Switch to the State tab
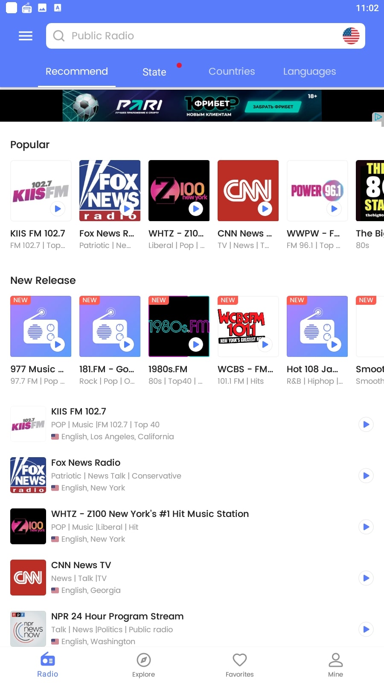Image resolution: width=384 pixels, height=683 pixels. (154, 72)
